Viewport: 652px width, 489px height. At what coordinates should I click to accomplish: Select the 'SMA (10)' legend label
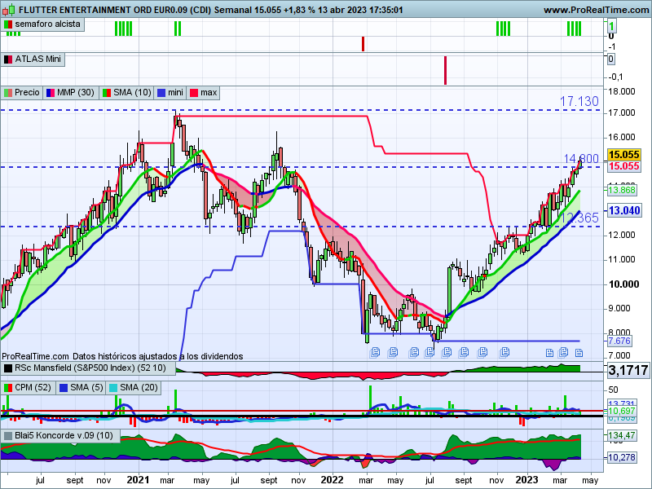pyautogui.click(x=127, y=92)
